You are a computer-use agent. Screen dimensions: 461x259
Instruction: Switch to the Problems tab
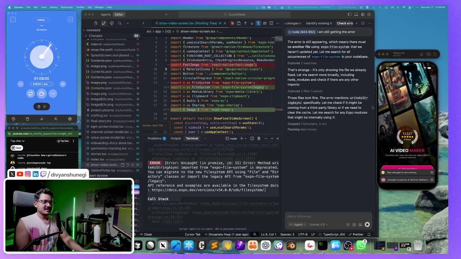click(155, 138)
